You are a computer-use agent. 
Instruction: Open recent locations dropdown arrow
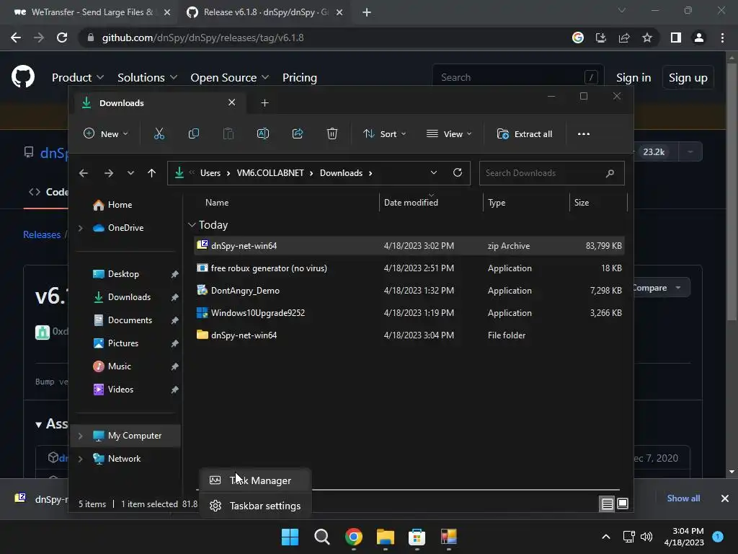130,173
